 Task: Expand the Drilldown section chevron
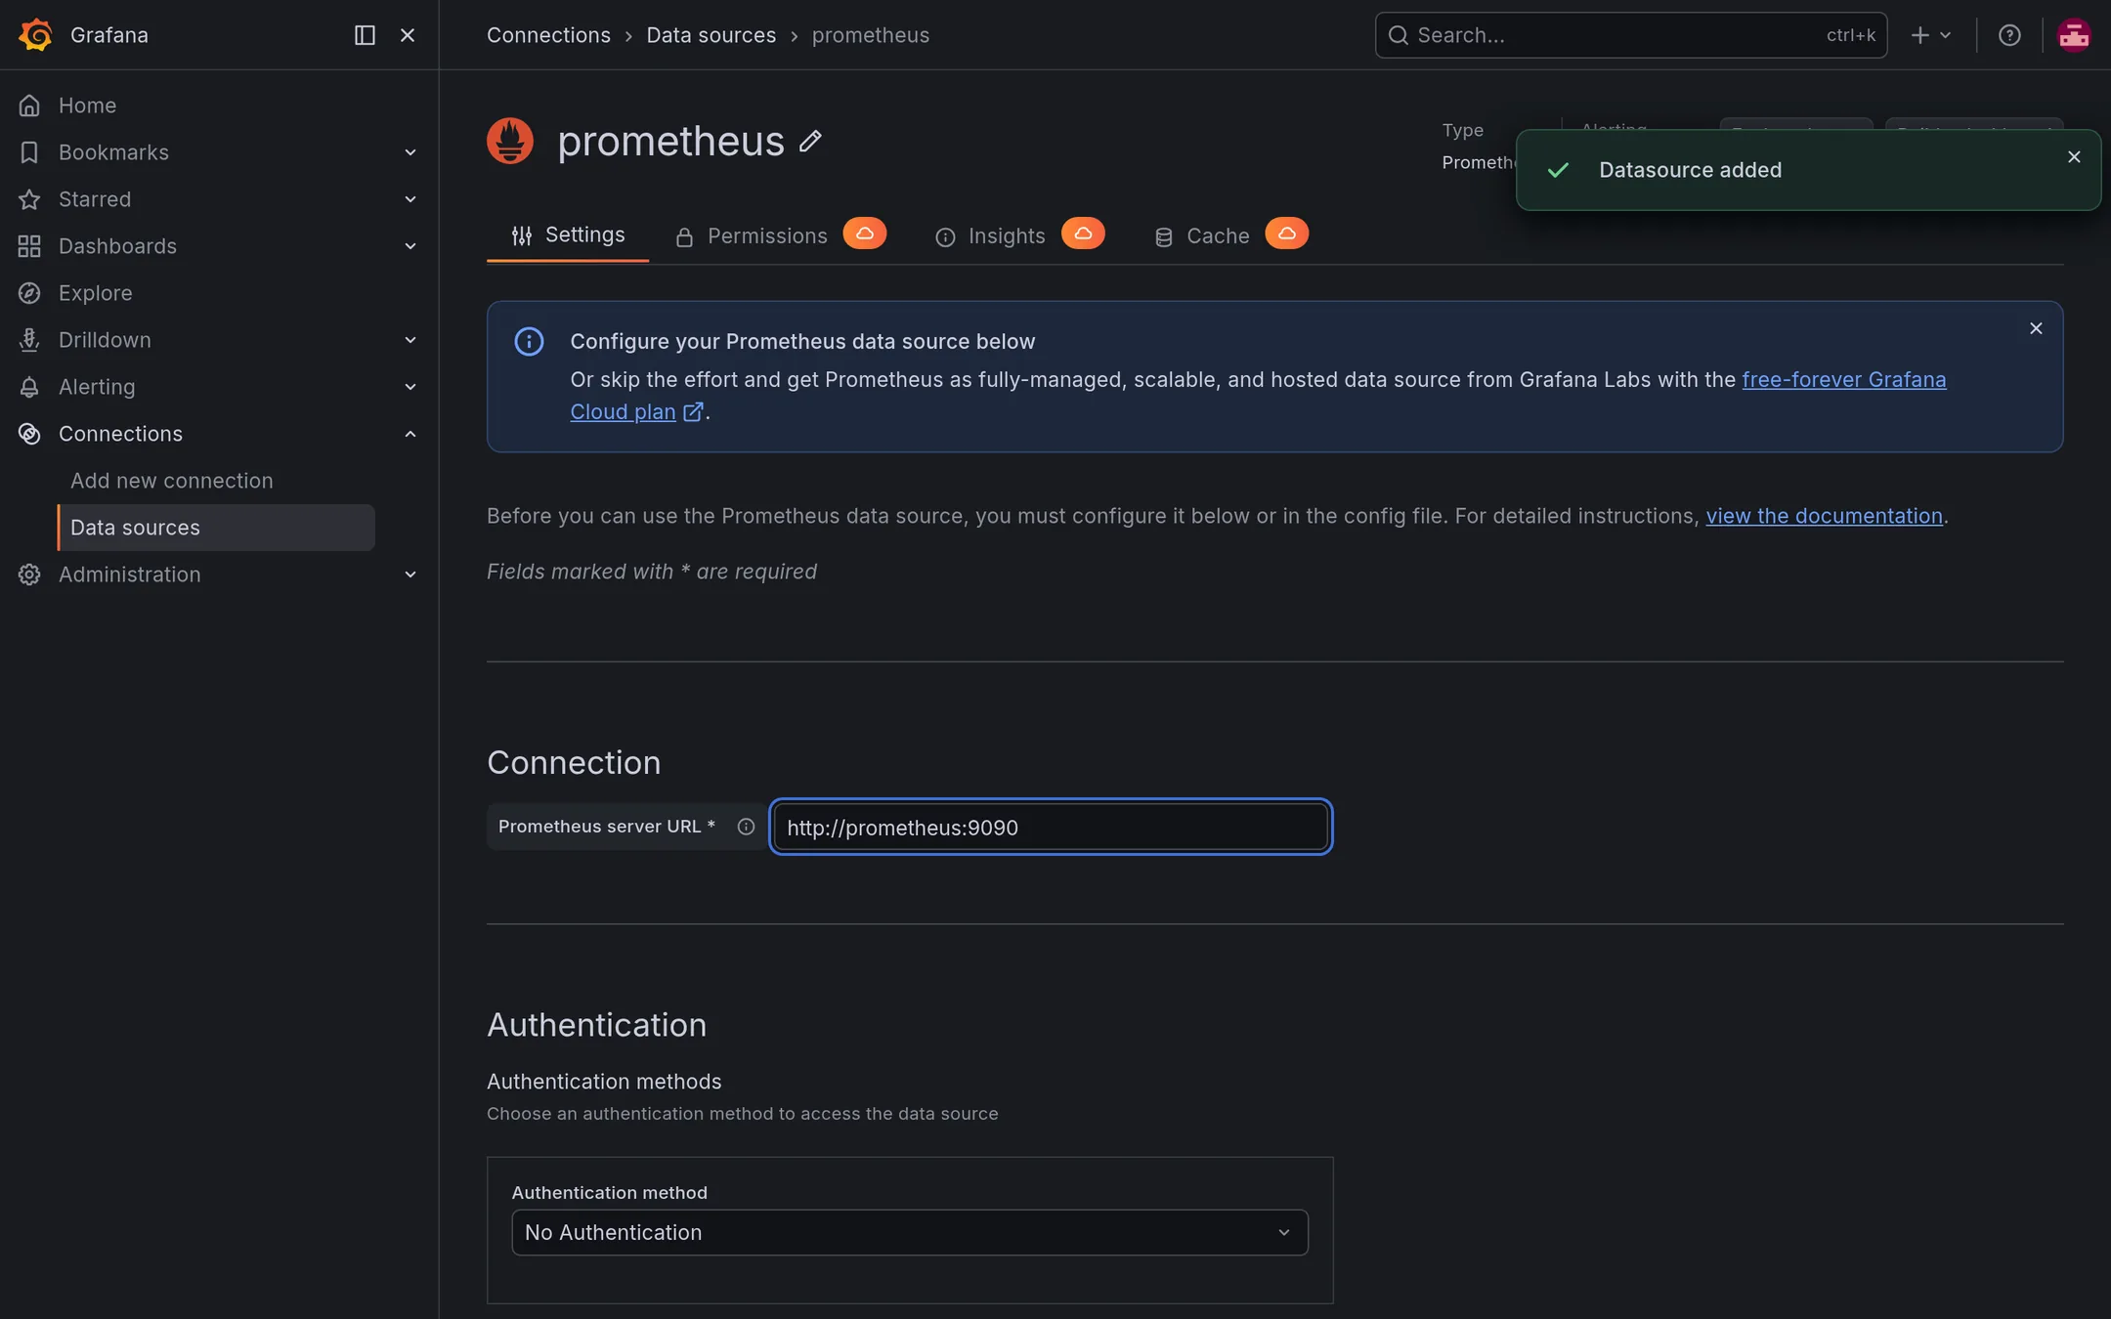410,340
